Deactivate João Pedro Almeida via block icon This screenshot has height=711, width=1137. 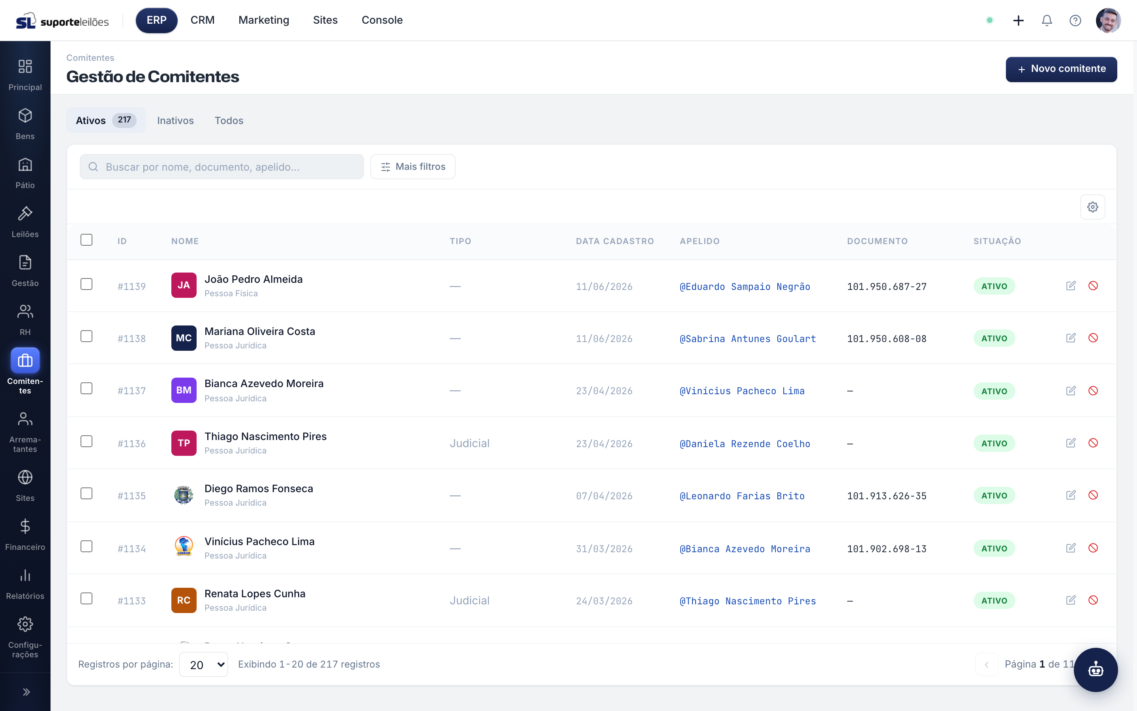1093,286
